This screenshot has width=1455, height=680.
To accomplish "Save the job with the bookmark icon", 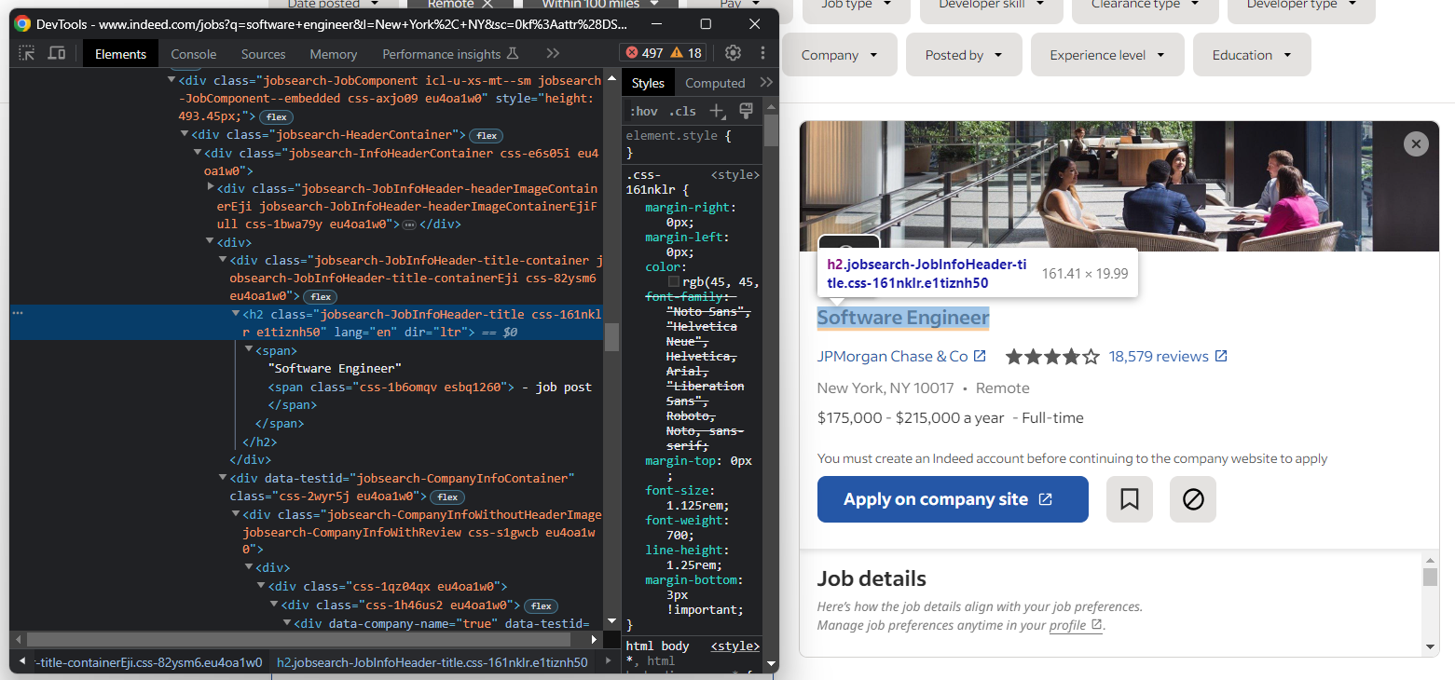I will 1129,499.
